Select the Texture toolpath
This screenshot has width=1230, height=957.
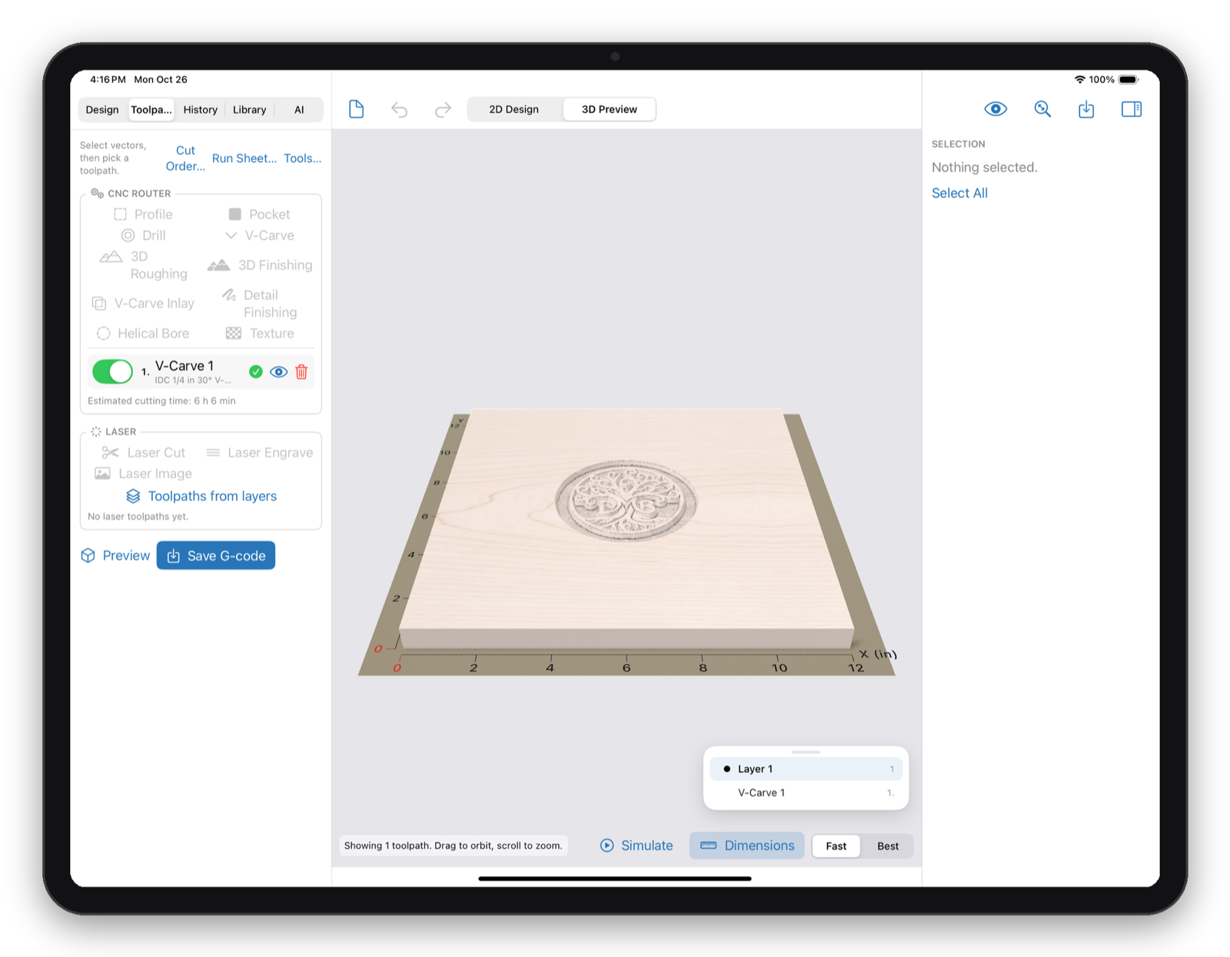point(260,334)
